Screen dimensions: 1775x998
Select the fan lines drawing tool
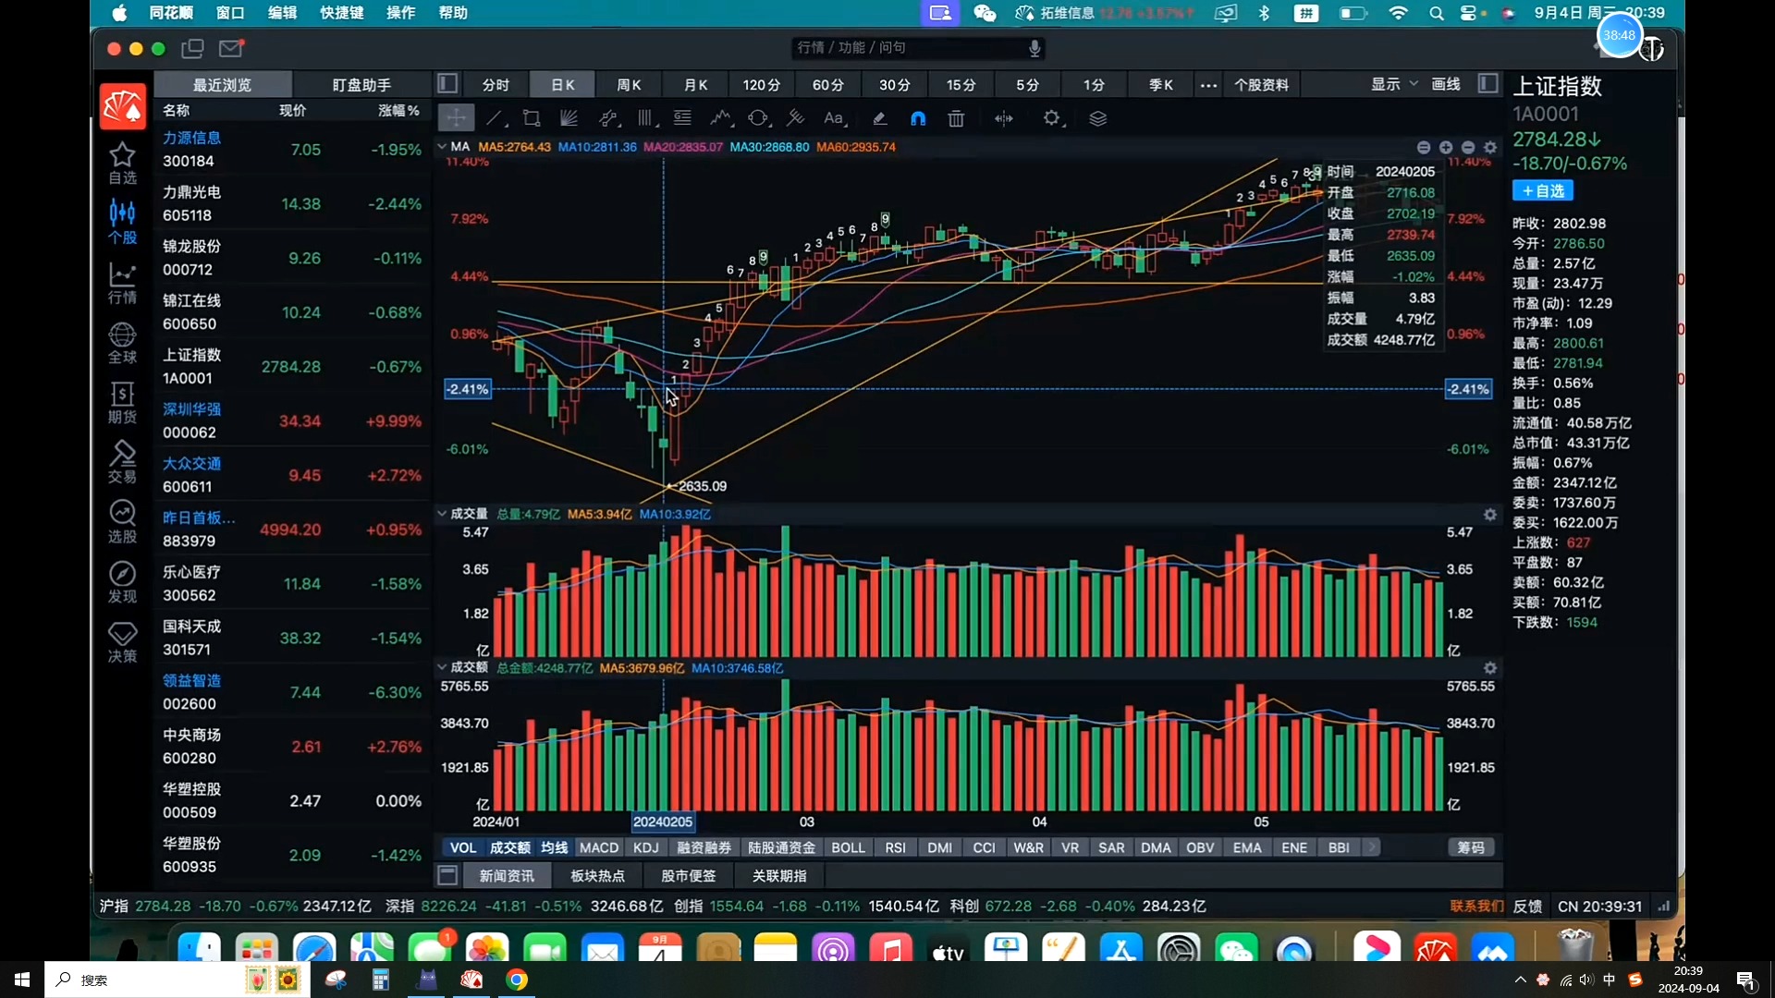click(x=569, y=118)
